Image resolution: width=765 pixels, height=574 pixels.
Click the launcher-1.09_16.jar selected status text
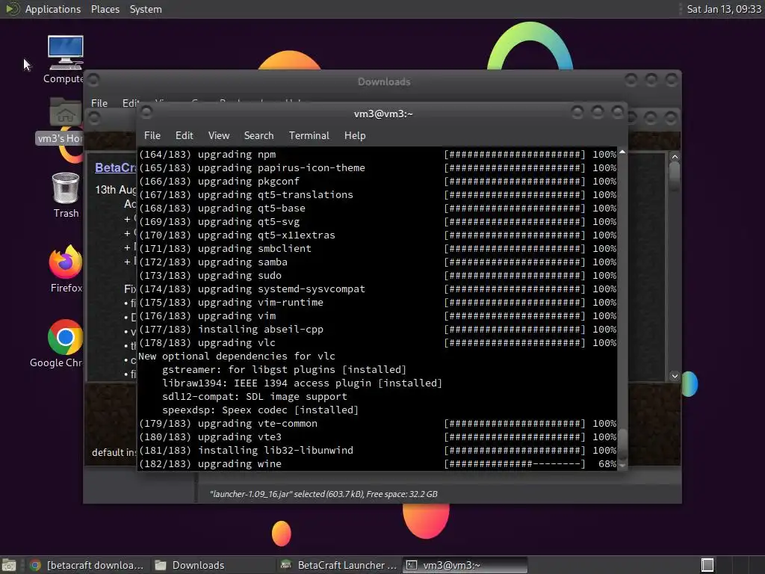tap(323, 494)
